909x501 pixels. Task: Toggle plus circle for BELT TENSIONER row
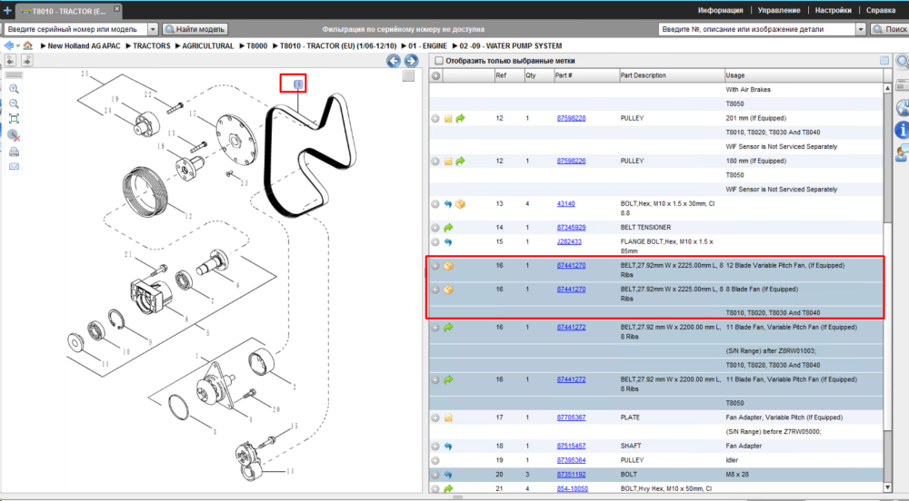435,228
